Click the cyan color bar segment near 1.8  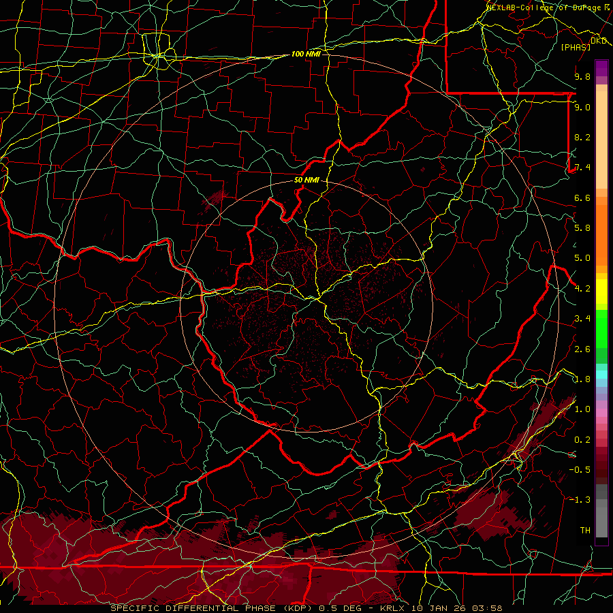pos(601,375)
